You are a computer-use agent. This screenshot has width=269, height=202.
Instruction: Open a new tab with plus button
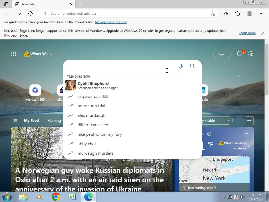click(x=80, y=4)
